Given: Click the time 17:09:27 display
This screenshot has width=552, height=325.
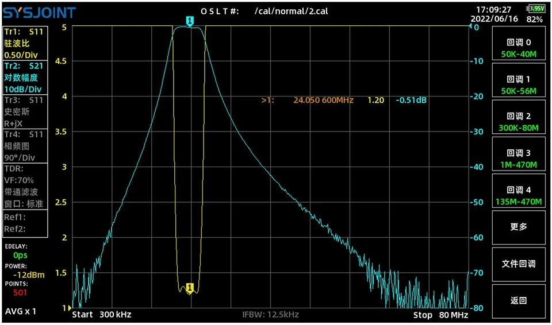Looking at the screenshot, I should click(493, 10).
